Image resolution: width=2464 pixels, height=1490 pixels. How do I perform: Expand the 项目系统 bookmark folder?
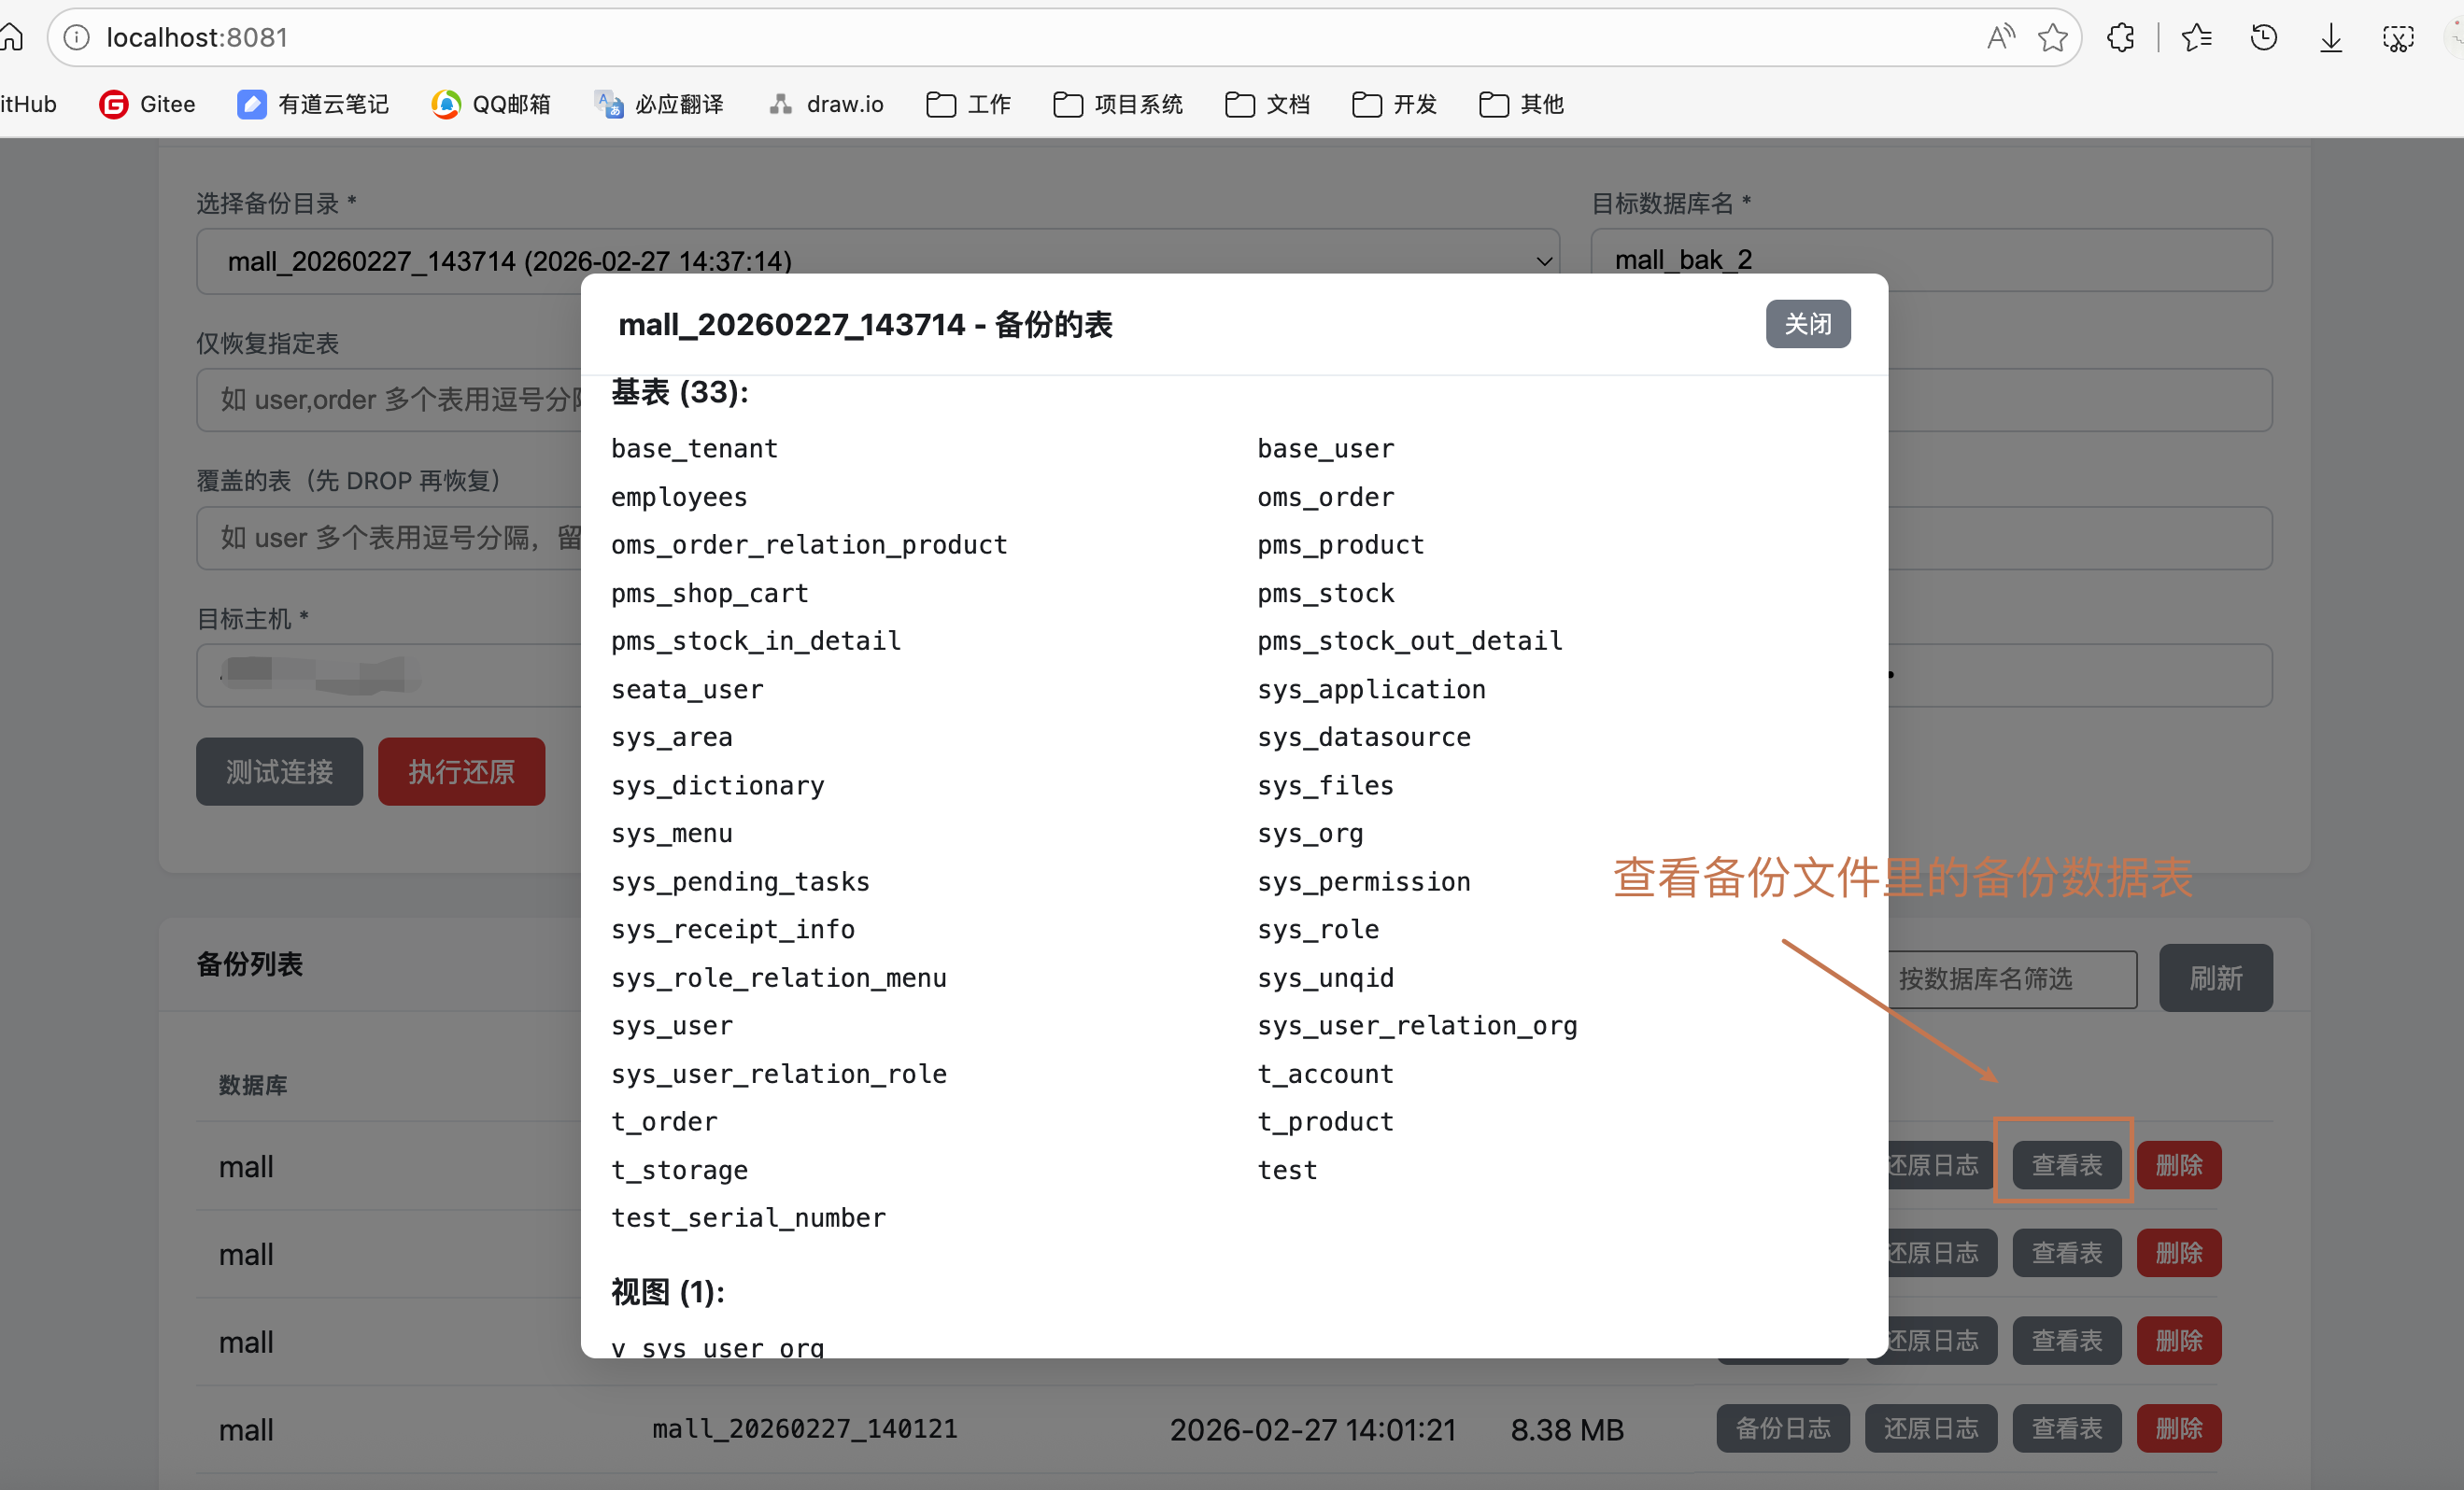[x=1118, y=104]
